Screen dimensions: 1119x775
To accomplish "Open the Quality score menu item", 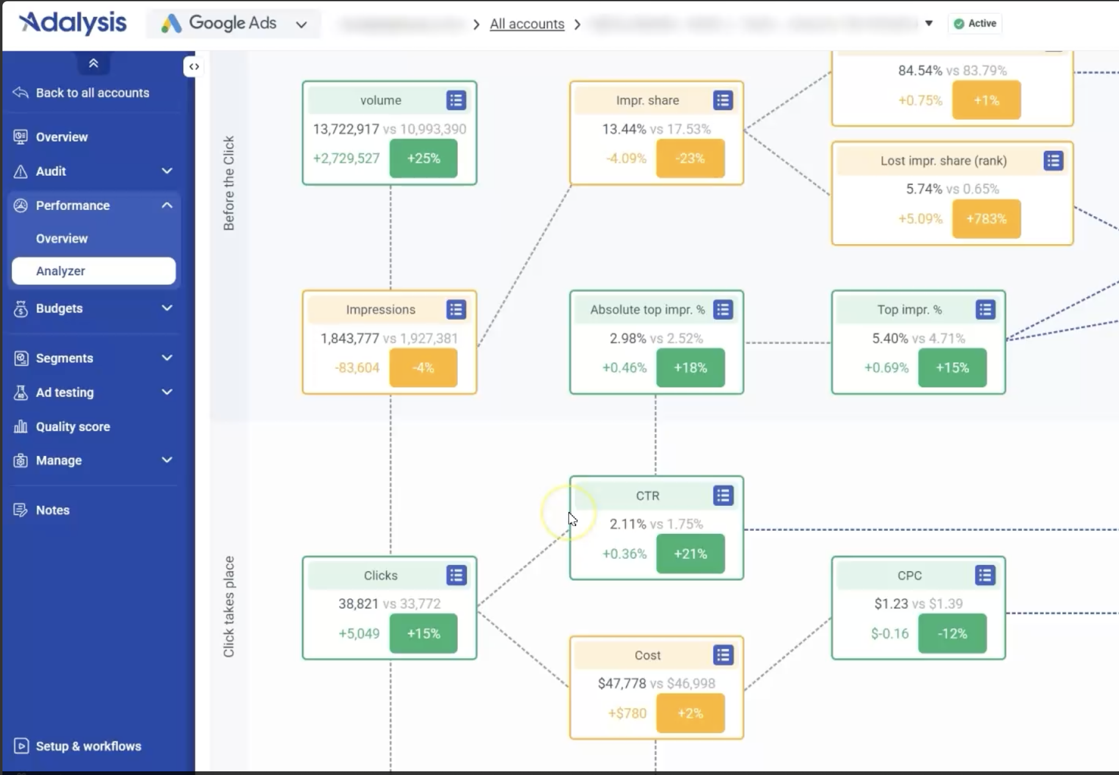I will [x=73, y=427].
